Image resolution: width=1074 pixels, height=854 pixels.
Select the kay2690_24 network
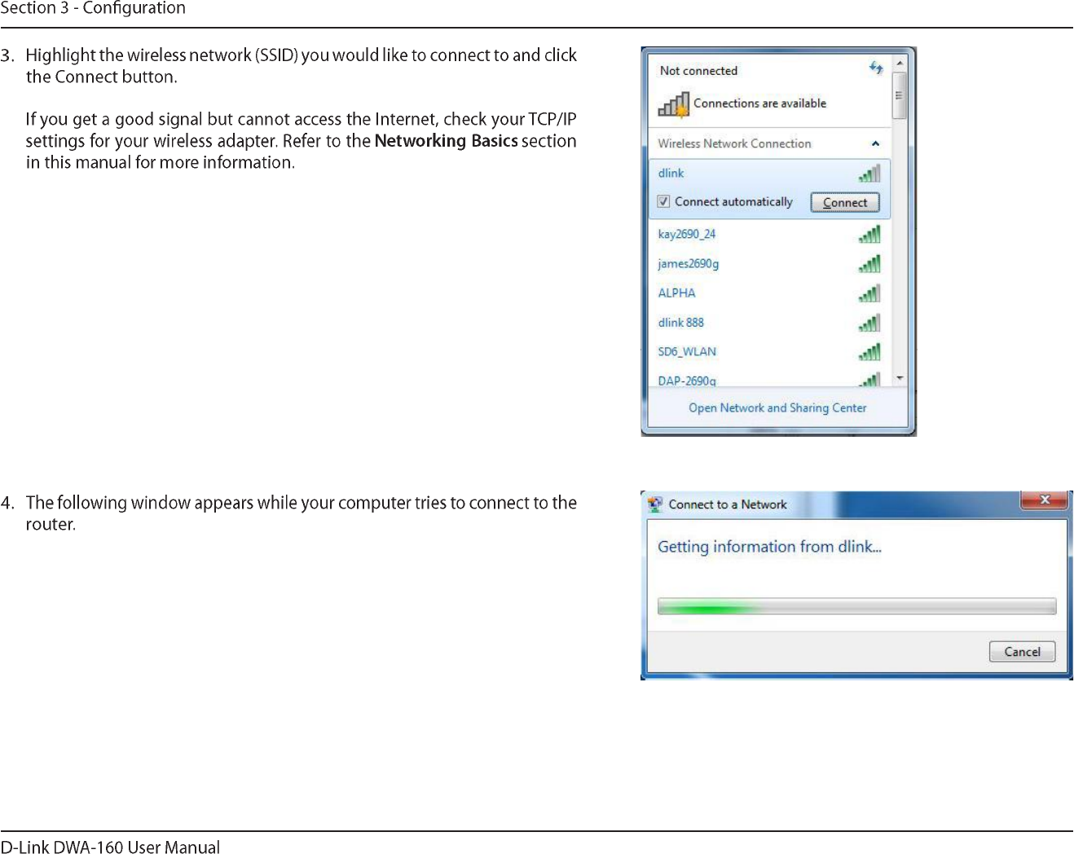point(769,235)
